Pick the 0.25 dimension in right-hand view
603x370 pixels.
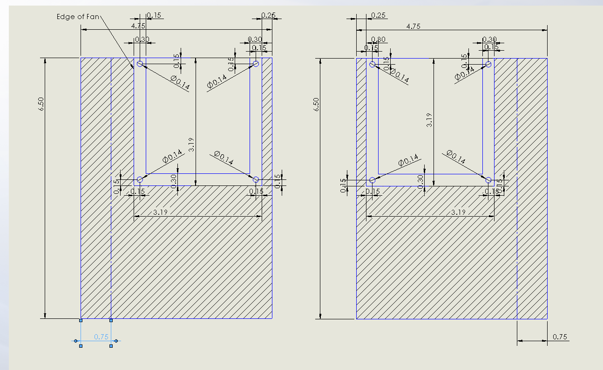pos(379,15)
